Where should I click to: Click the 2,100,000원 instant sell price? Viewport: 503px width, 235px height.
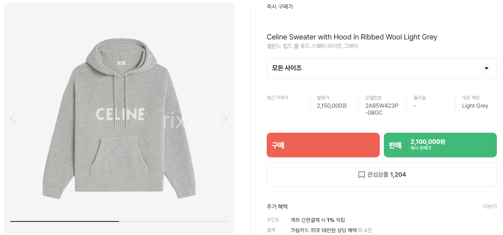[427, 142]
